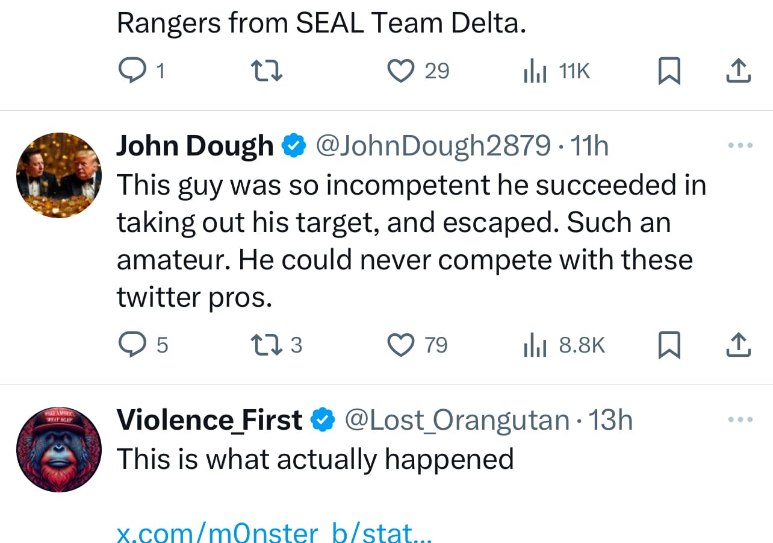This screenshot has height=543, width=773.
Task: Like the tweet with 29 likes
Action: (x=400, y=72)
